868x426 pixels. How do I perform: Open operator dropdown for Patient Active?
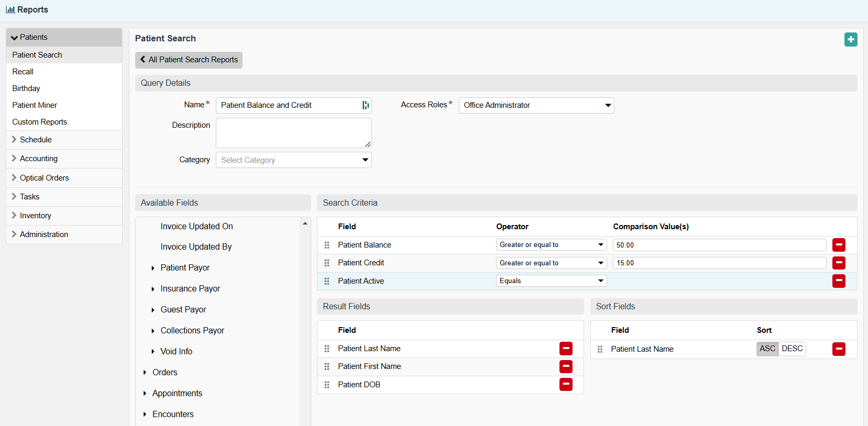[551, 281]
